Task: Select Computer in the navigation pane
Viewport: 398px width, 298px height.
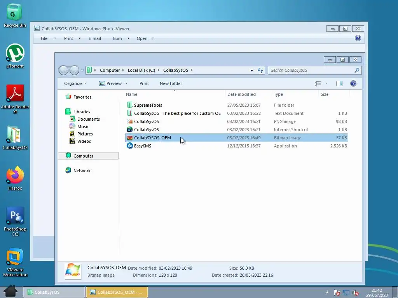Action: coord(88,156)
